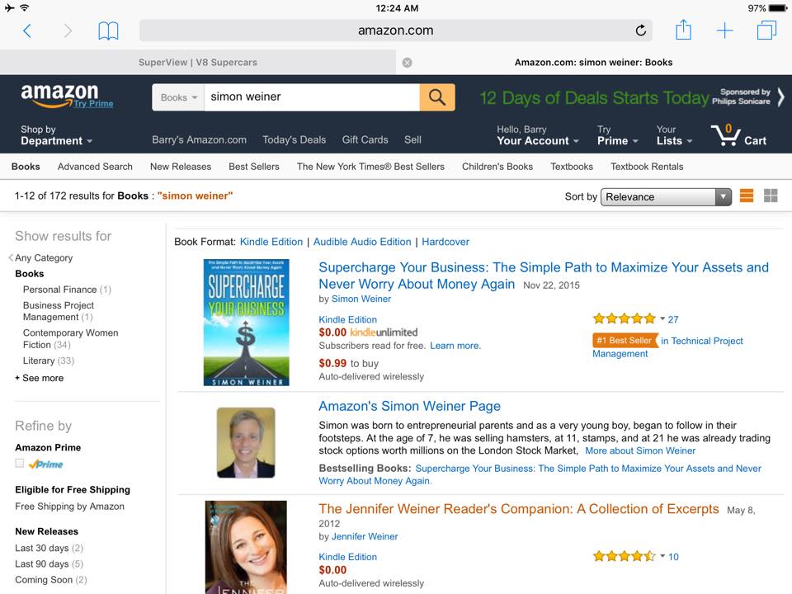
Task: Switch to the SuperView V8 Supercars tab
Action: [198, 63]
